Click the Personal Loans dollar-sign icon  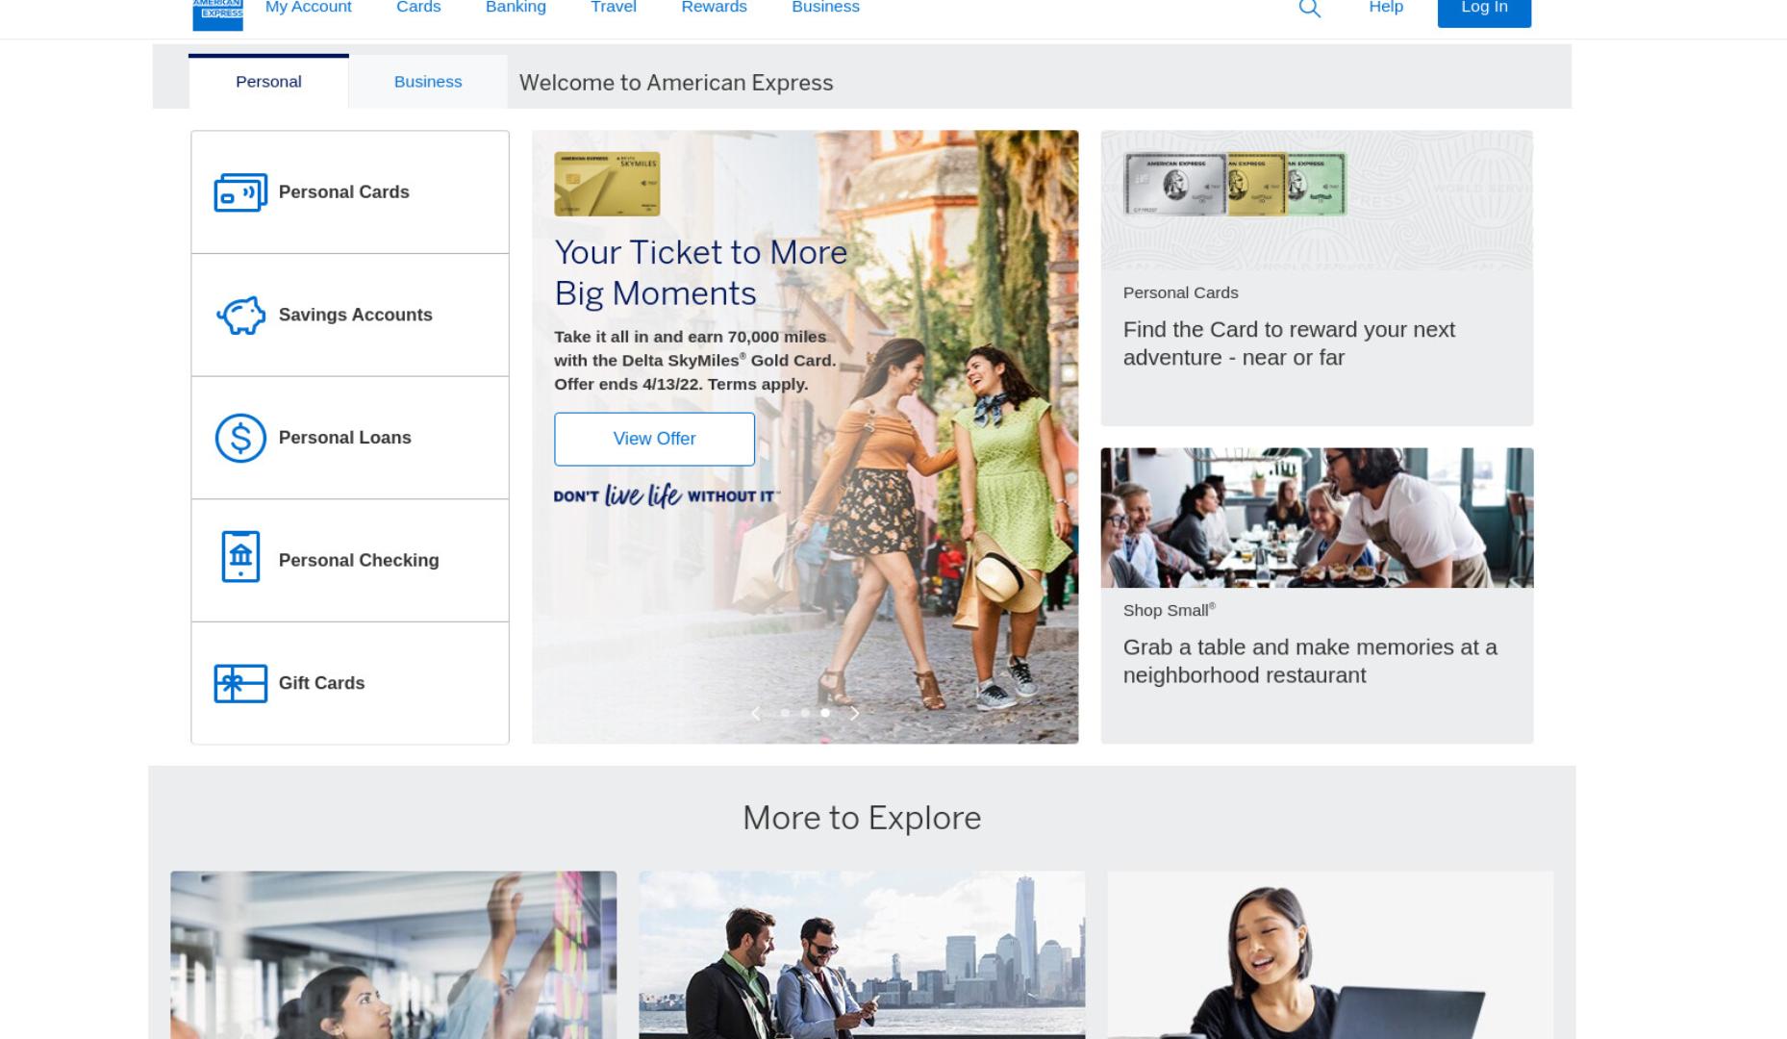tap(240, 439)
